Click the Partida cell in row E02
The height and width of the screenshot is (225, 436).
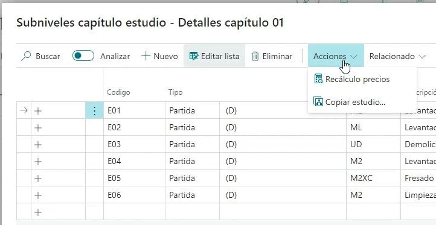pyautogui.click(x=193, y=127)
